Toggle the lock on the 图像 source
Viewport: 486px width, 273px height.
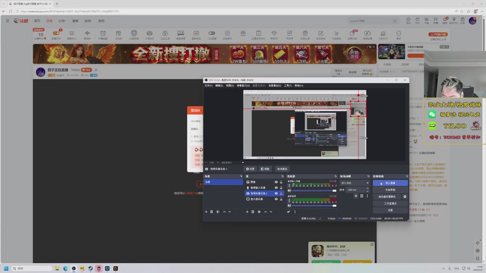pyautogui.click(x=281, y=182)
